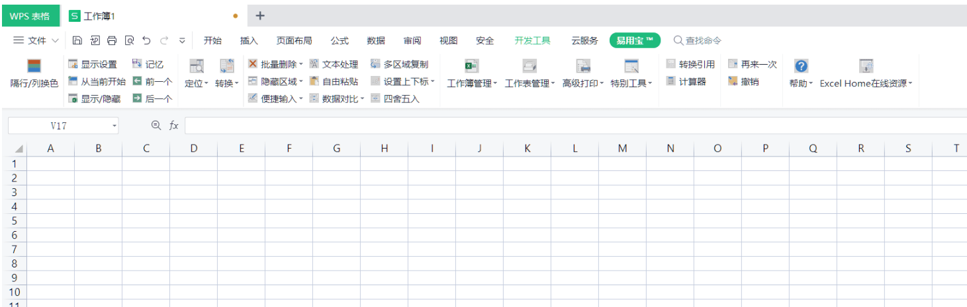The height and width of the screenshot is (307, 967).
Task: Expand quick access toolbar customize arrow
Action: (x=182, y=40)
